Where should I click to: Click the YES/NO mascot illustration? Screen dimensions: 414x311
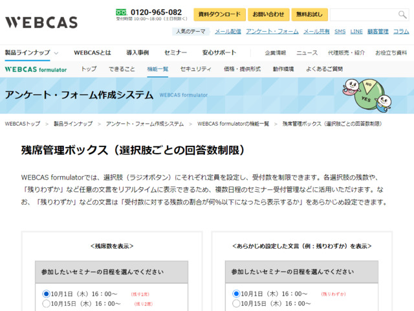[x=367, y=95]
